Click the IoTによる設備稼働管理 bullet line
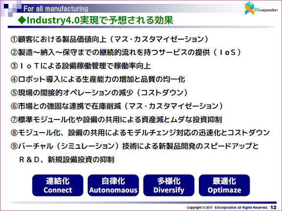282x211 pixels. [x=81, y=66]
